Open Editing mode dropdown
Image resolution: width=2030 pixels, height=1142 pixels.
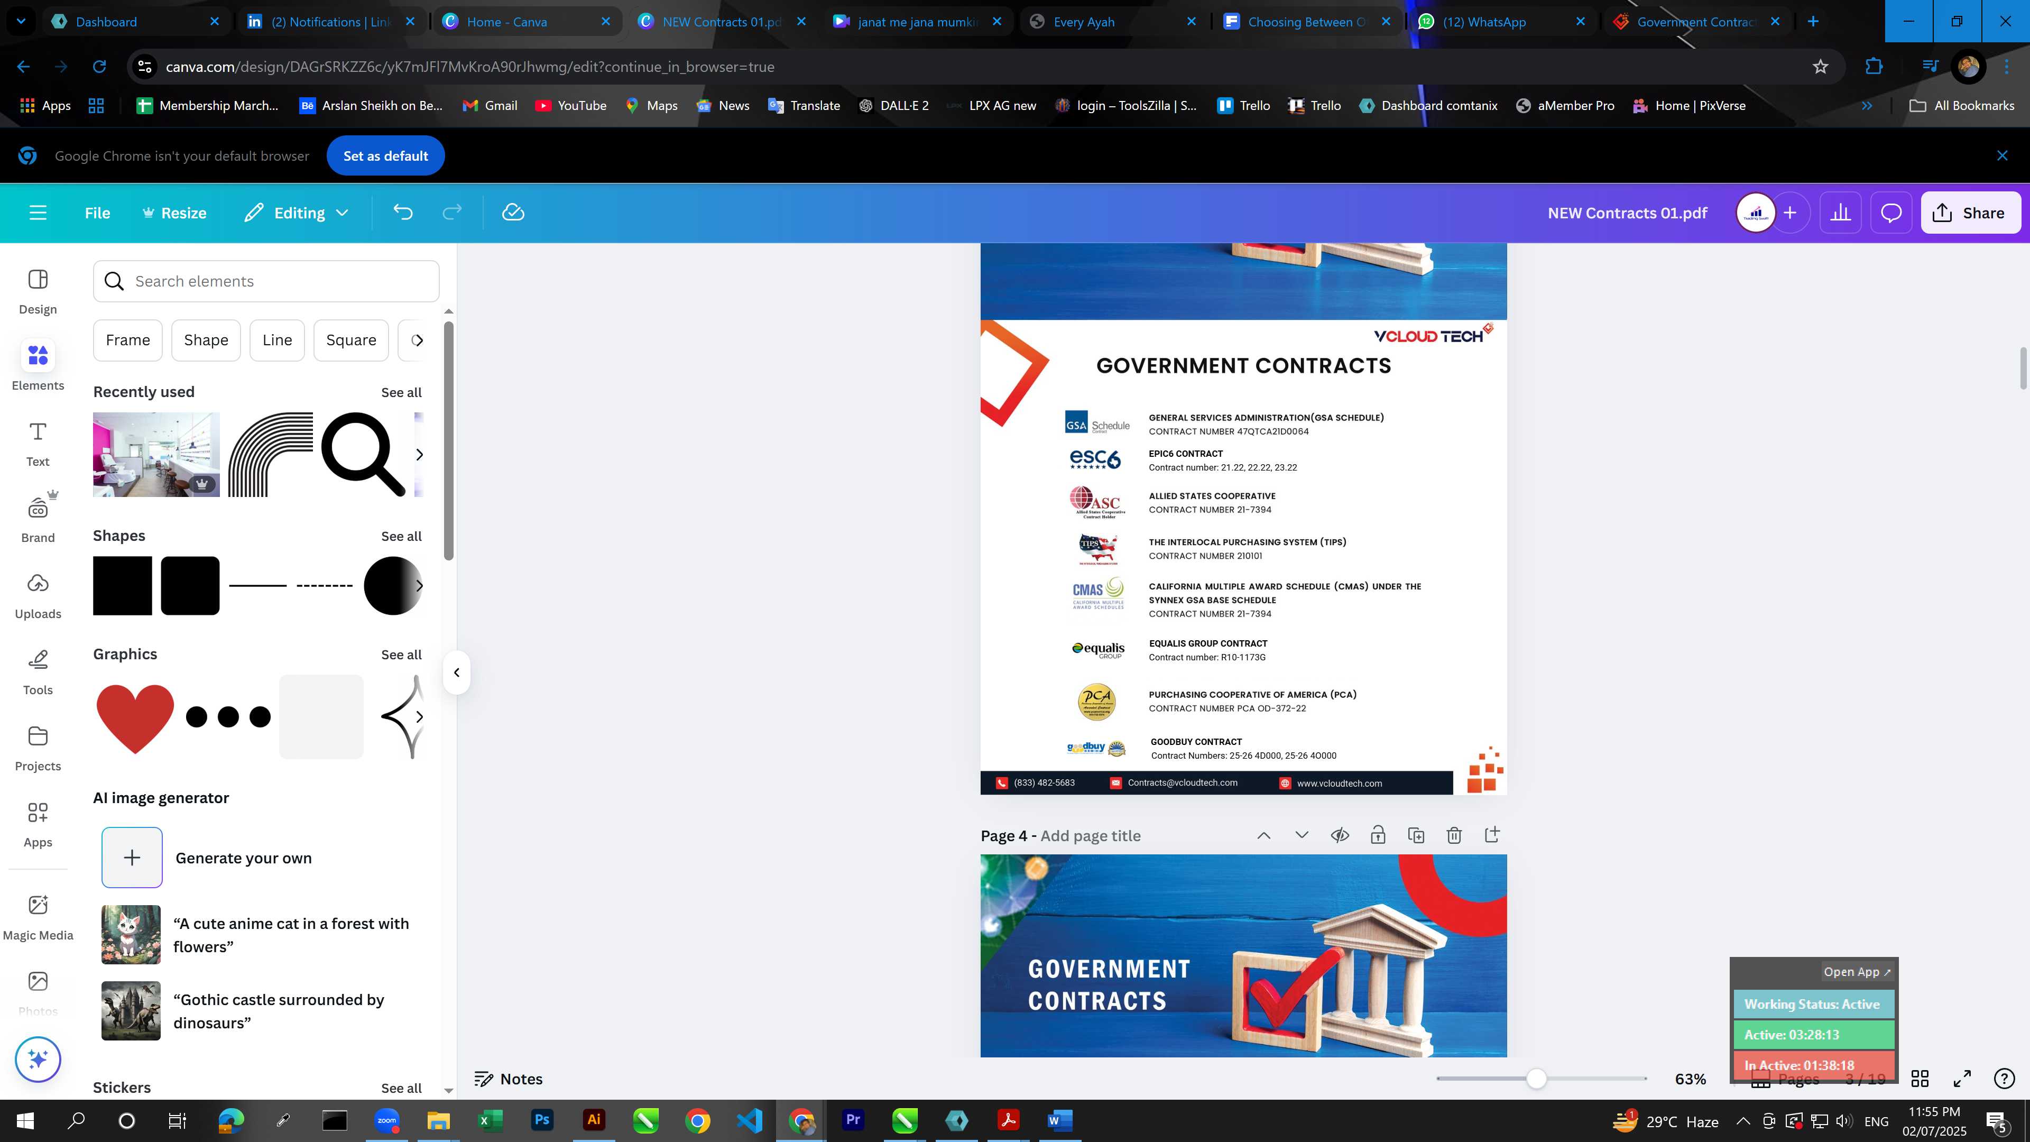coord(297,213)
